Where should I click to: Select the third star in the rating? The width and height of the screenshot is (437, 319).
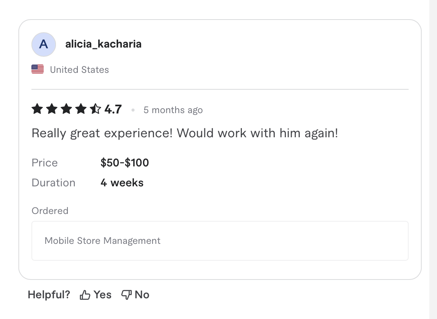pos(66,109)
